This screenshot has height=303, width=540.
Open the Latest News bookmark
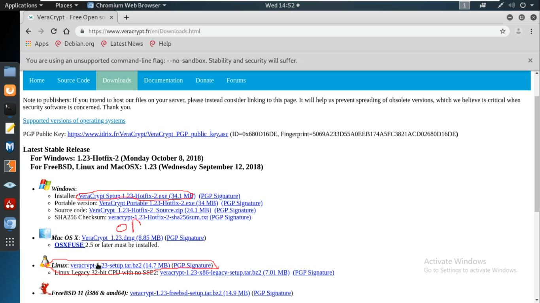(x=122, y=44)
